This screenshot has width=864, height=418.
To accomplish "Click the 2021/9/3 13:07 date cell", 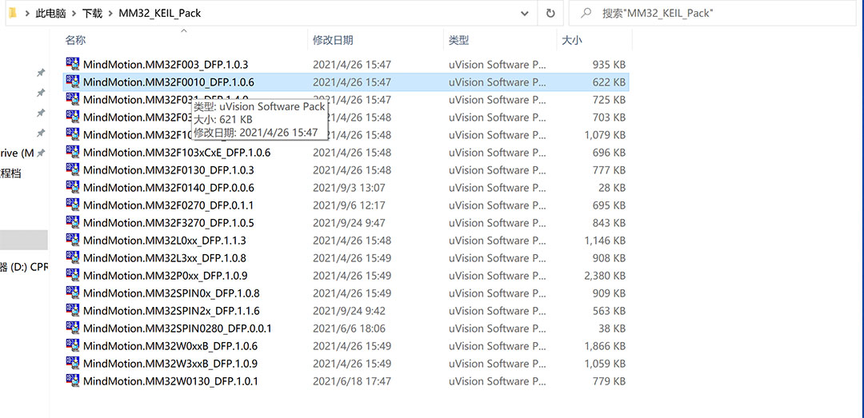I will [x=349, y=188].
